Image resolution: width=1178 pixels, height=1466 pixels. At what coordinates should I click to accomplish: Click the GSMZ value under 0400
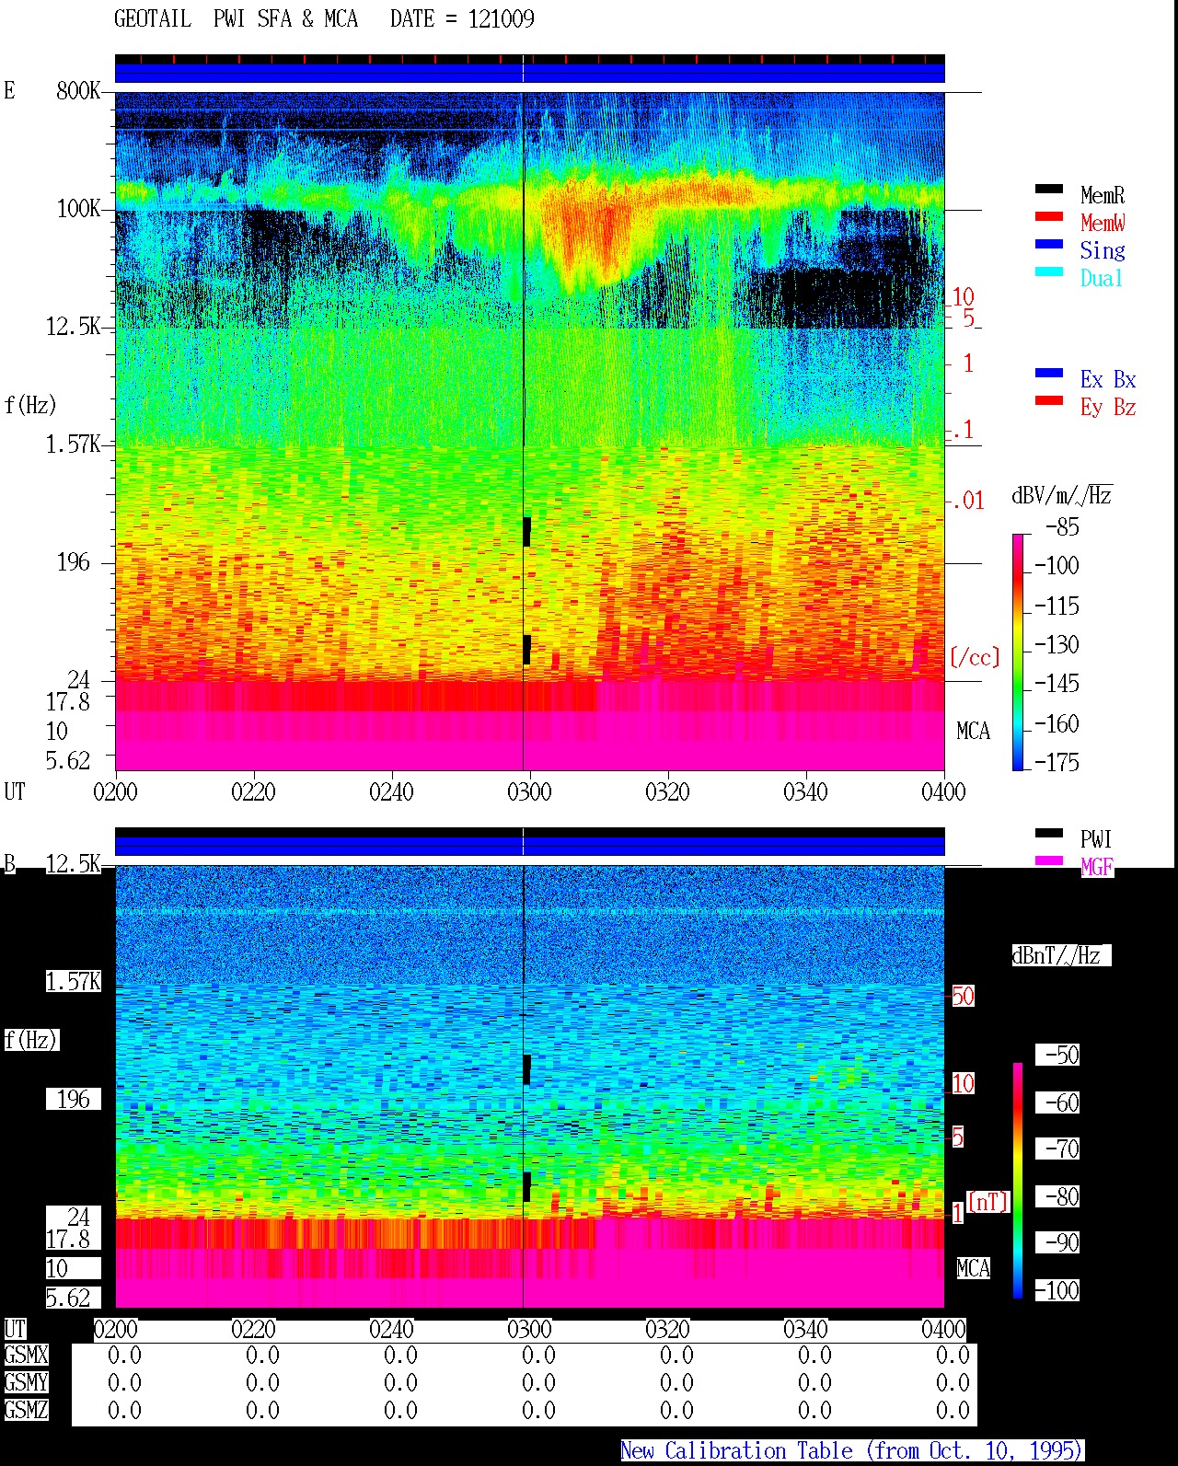tap(953, 1411)
